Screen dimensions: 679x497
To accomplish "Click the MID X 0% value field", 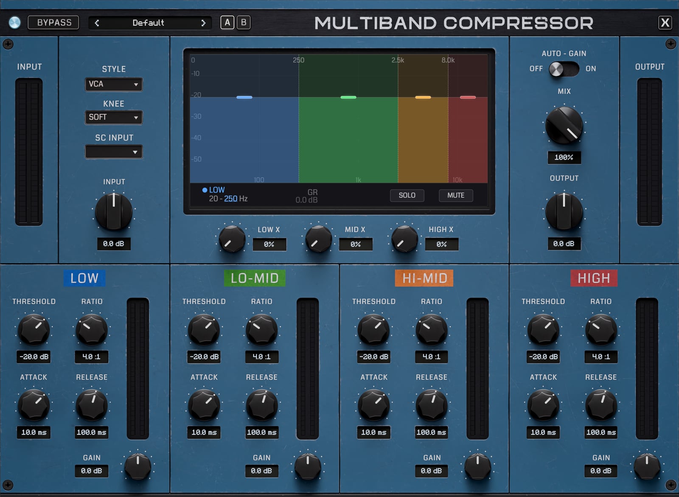I will tap(356, 244).
